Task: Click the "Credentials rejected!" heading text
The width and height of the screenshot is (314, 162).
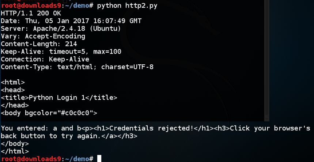Action: coord(152,128)
